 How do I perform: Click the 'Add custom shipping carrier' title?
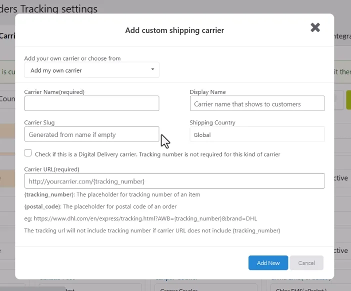[x=174, y=30]
